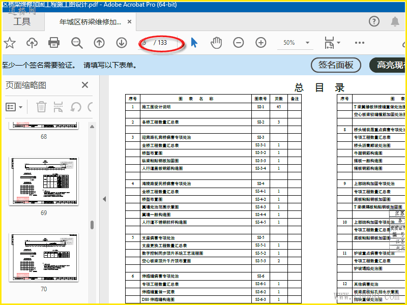Click the 总目录 page heading
Viewport: 407px width, 305px height.
tap(319, 87)
